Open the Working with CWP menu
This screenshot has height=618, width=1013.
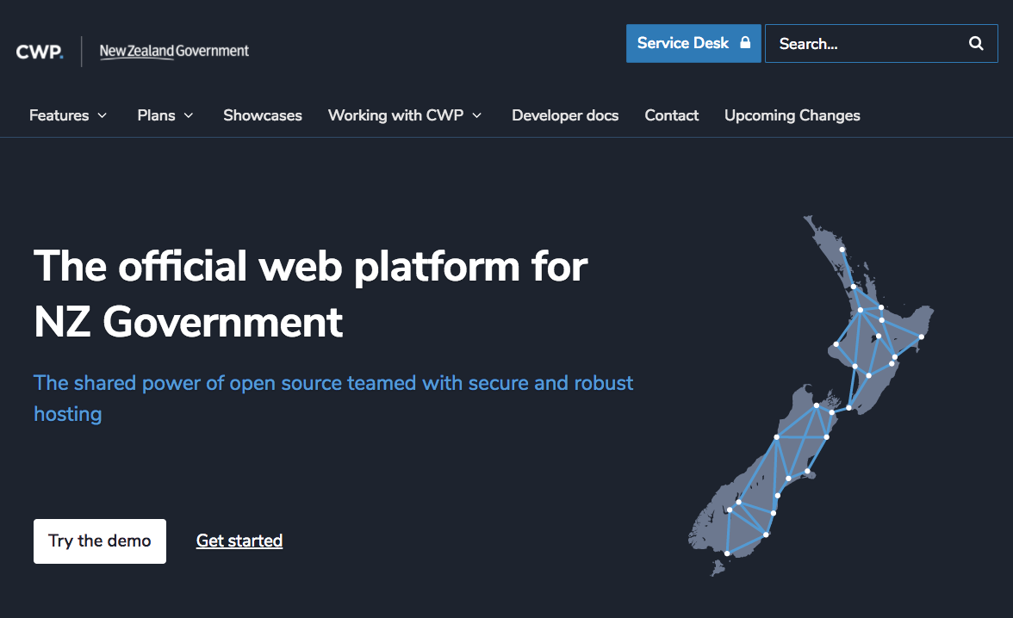click(x=395, y=114)
